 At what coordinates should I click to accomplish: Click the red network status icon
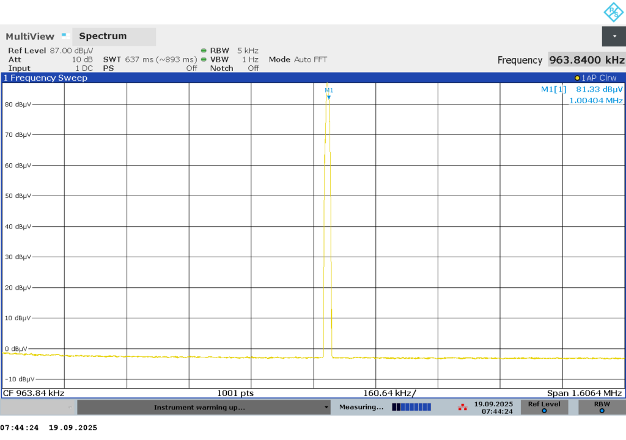point(462,407)
